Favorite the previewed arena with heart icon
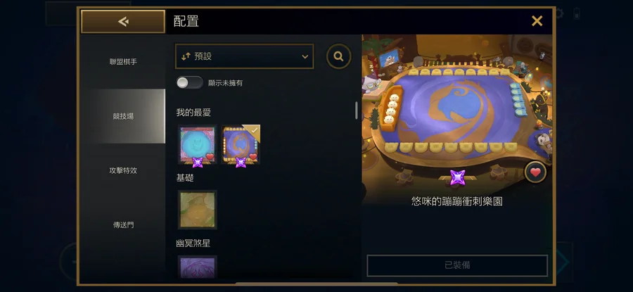Image resolution: width=633 pixels, height=292 pixels. coord(535,172)
